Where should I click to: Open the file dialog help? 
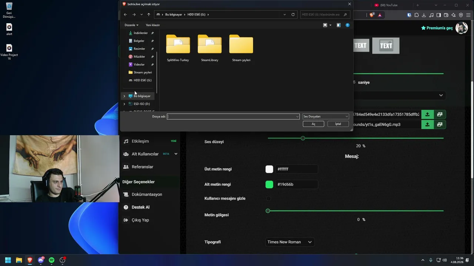tap(347, 25)
